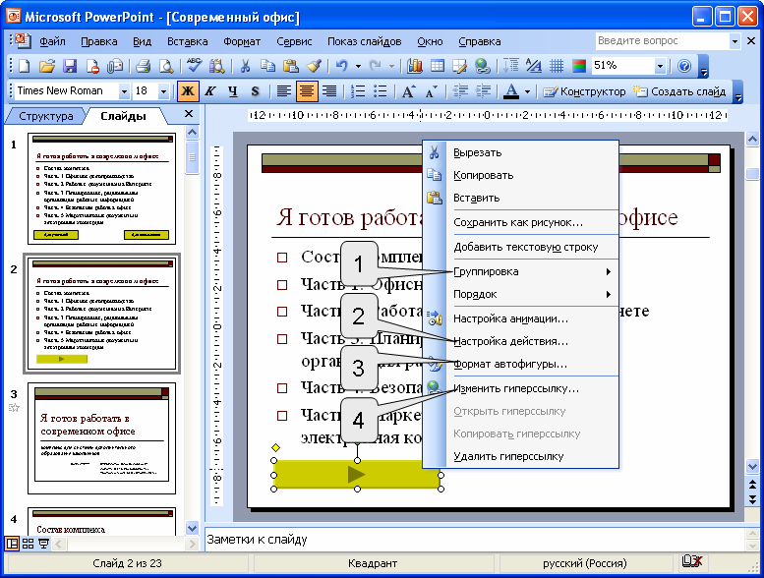Create a new presentation with New icon

[24, 66]
